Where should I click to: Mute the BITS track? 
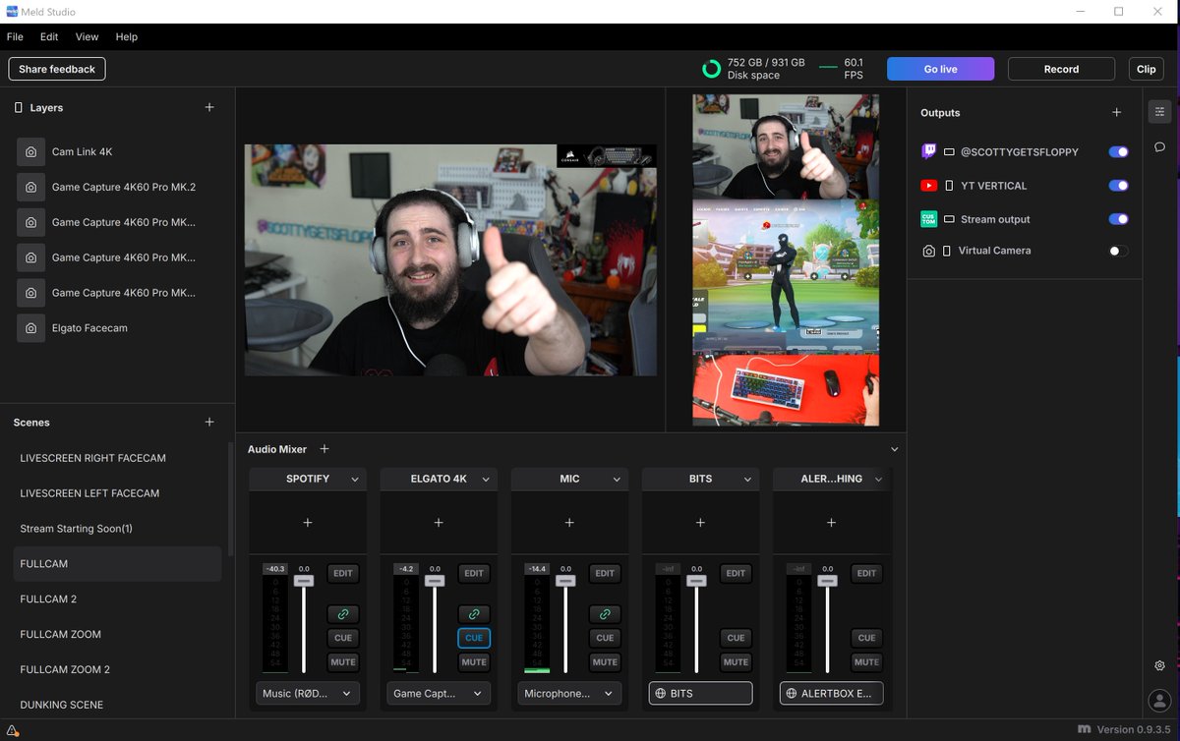click(736, 661)
